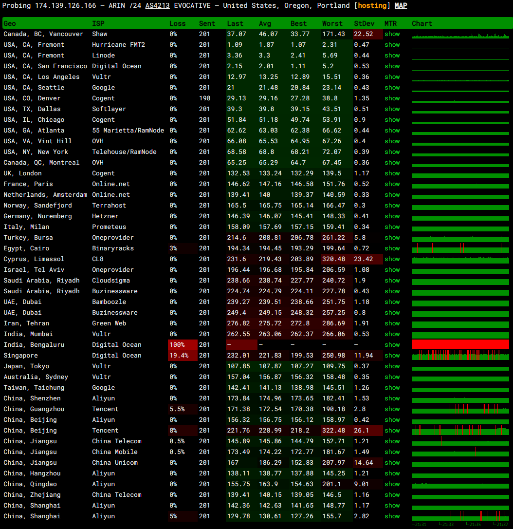This screenshot has height=529, width=513.
Task: Click the Avg column header
Action: [x=265, y=23]
